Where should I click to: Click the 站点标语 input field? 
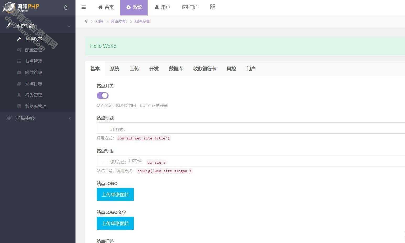coord(251,161)
